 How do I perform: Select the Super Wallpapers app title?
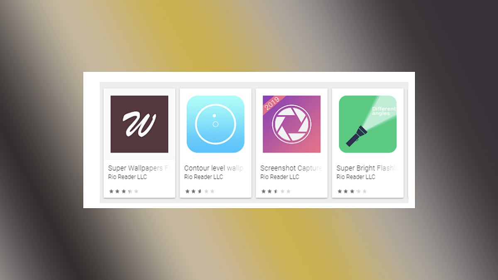point(139,168)
